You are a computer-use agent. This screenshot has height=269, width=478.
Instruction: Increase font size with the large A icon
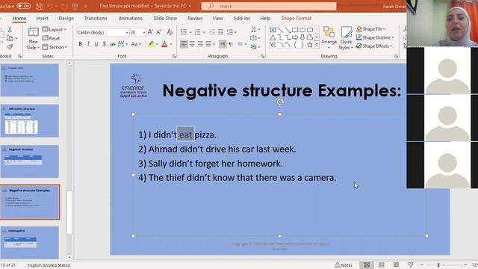click(150, 32)
